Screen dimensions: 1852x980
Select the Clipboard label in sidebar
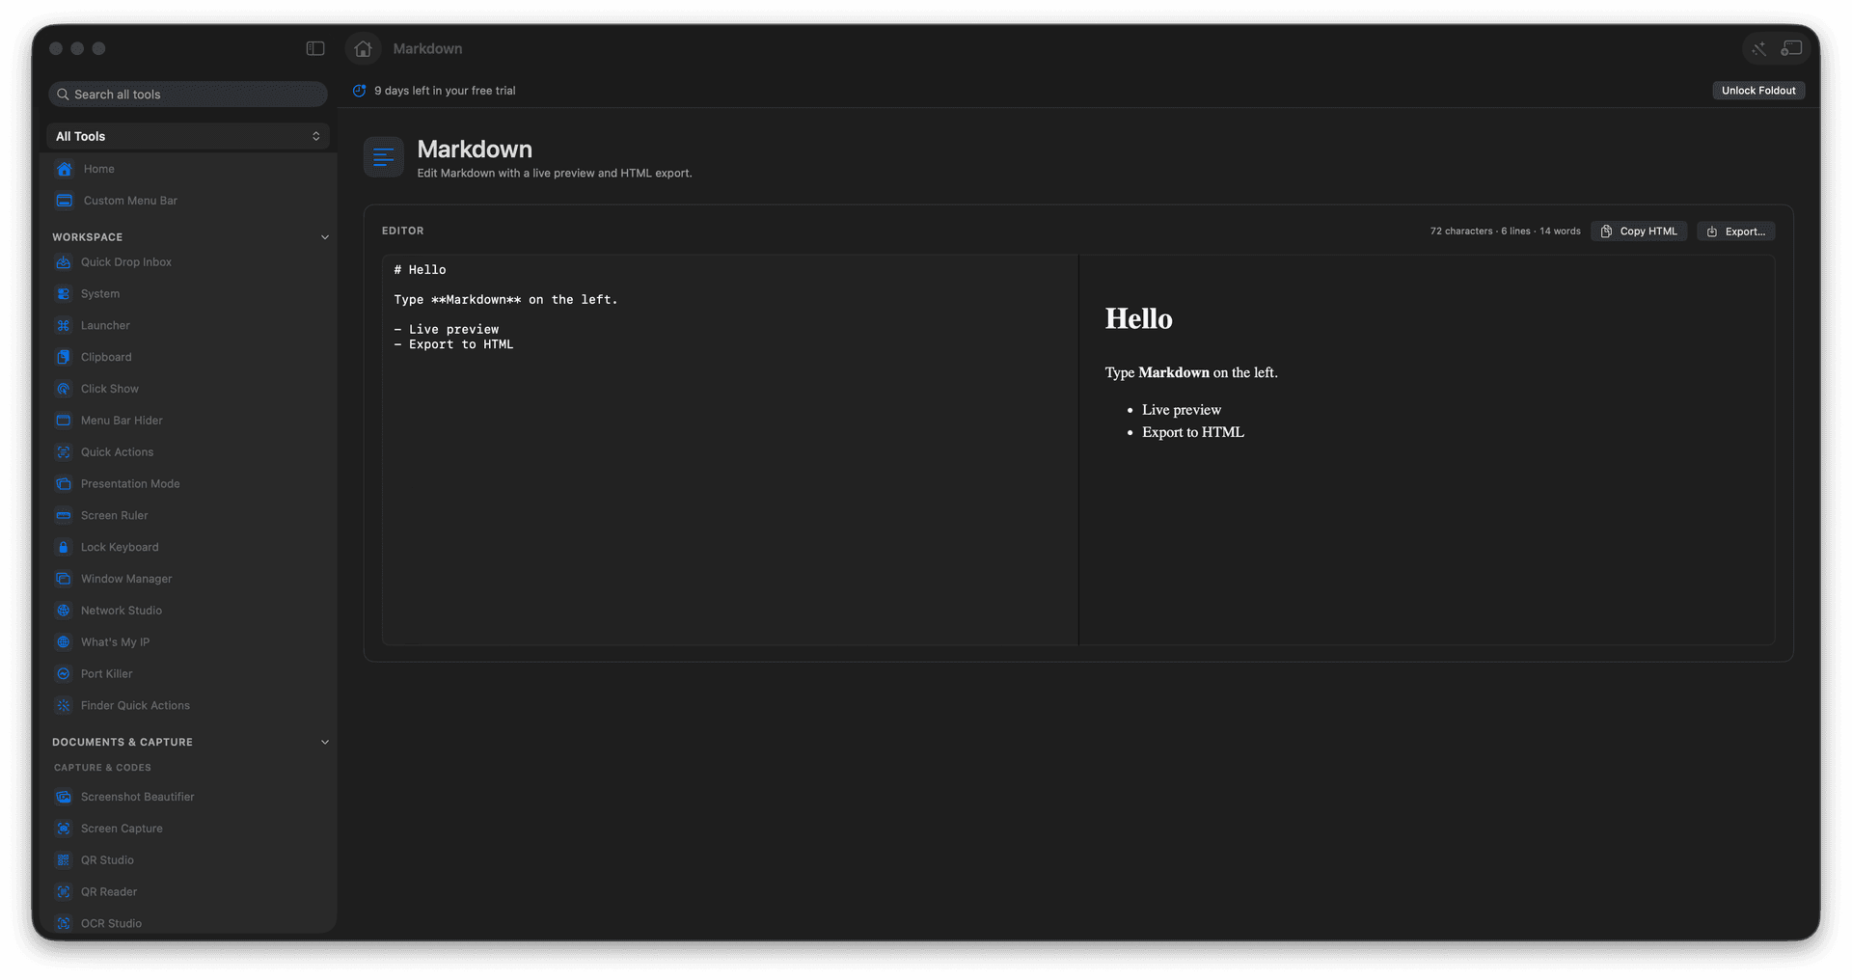[106, 357]
